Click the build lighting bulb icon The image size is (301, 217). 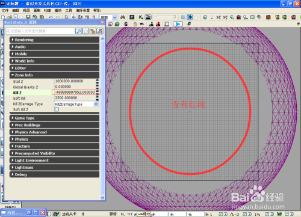(211, 17)
